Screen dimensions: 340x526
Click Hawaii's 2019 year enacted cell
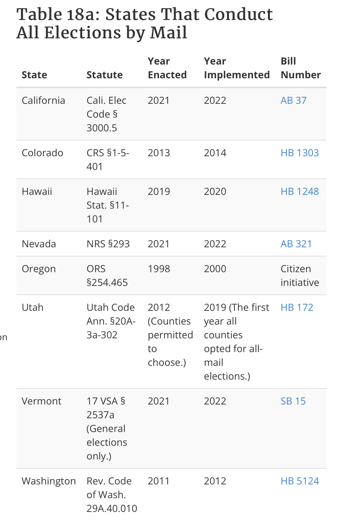click(159, 191)
